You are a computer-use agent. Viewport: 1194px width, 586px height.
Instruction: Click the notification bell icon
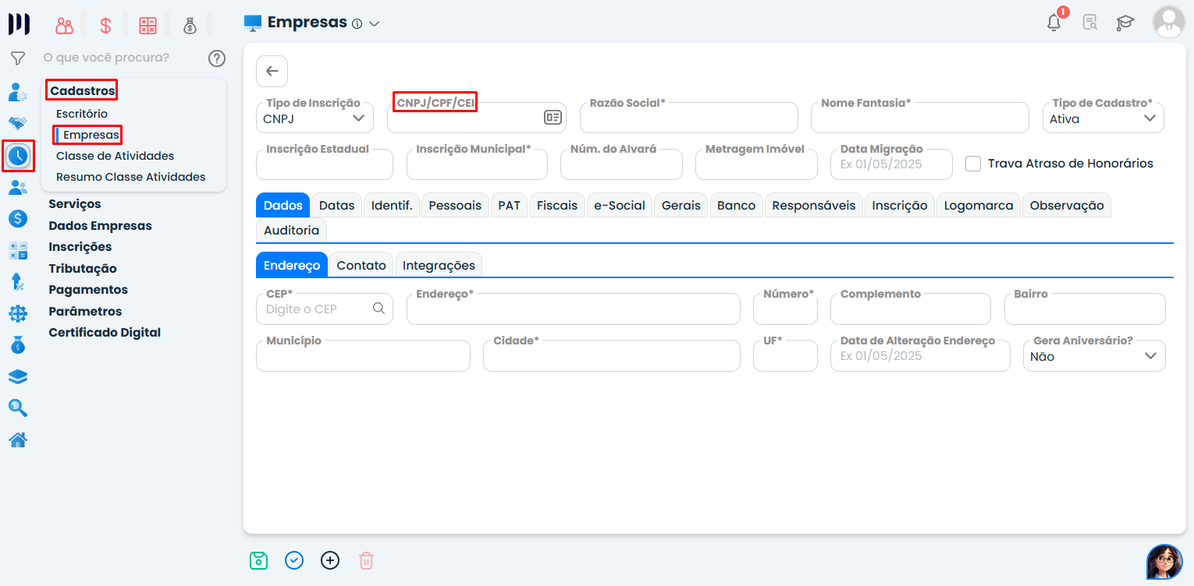click(1054, 23)
